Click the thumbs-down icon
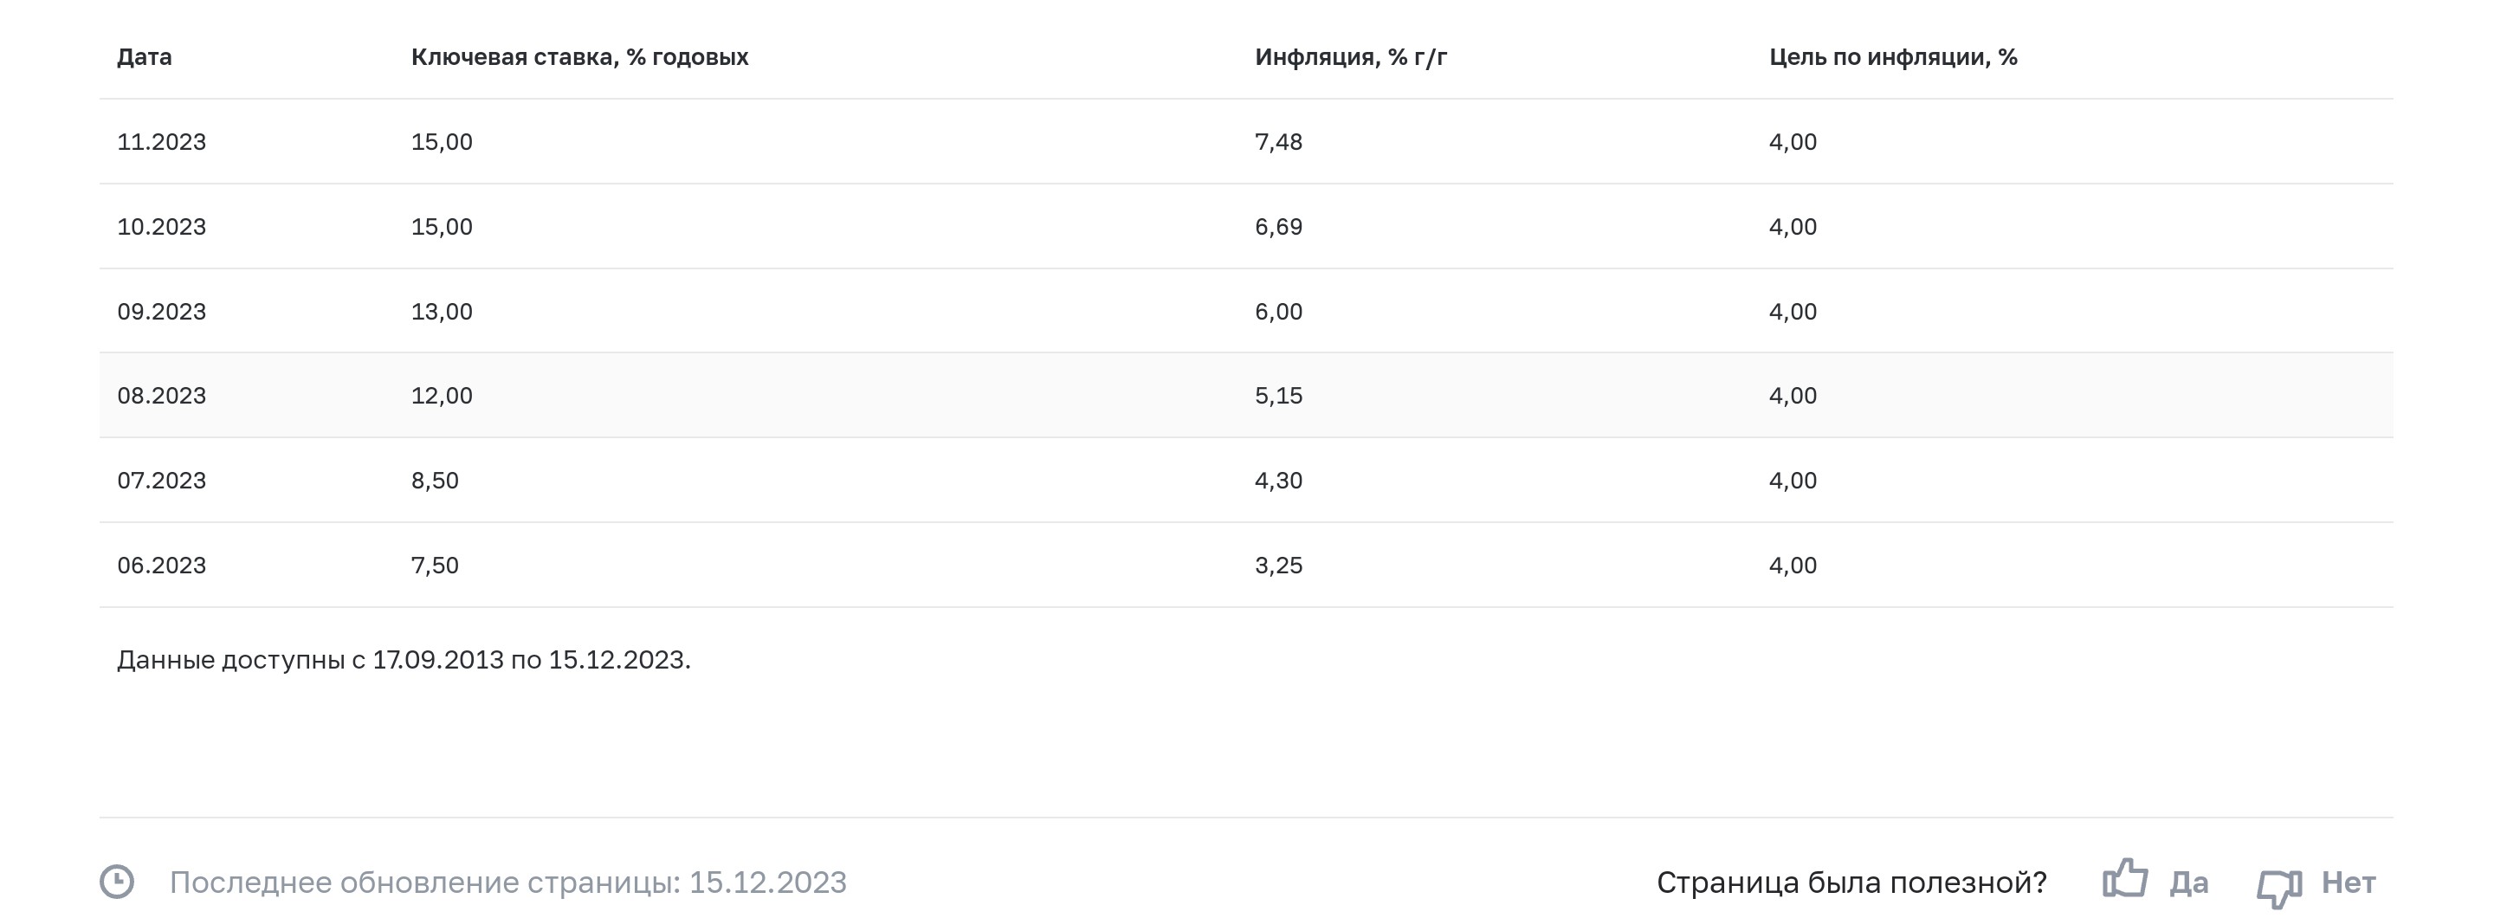 pos(2279,886)
